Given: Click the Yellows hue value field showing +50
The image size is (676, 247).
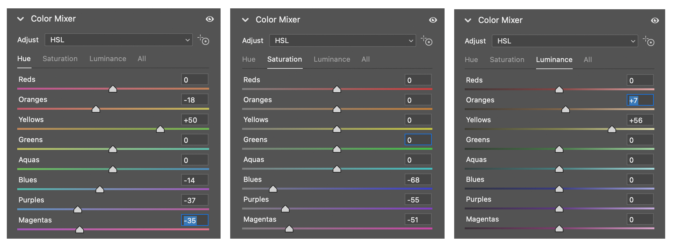Looking at the screenshot, I should coord(195,120).
